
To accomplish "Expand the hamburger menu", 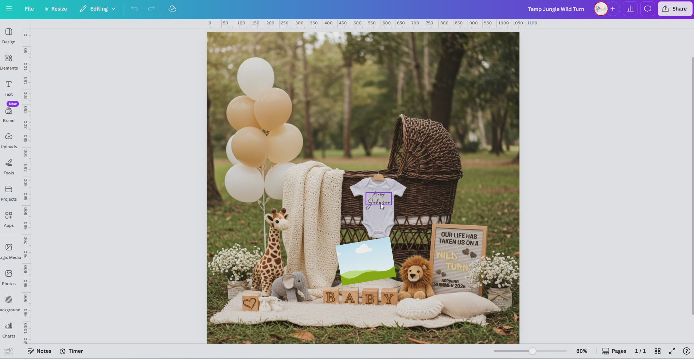I will (9, 9).
